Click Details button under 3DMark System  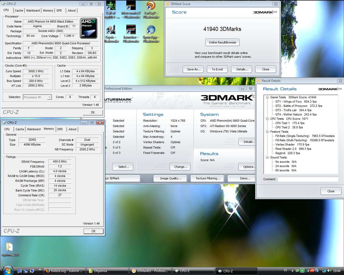(247, 142)
